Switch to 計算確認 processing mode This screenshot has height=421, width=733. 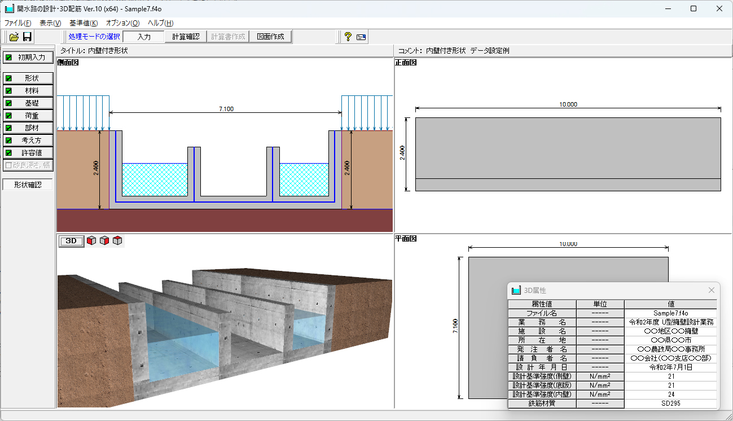pos(186,37)
